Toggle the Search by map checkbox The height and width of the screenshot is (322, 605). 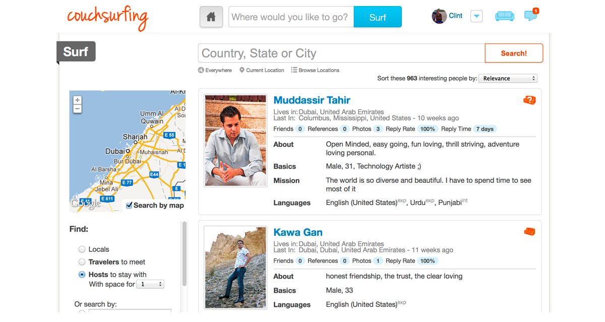point(129,205)
